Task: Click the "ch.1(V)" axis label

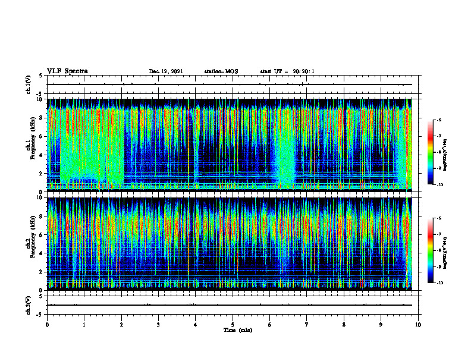Action: [x=28, y=84]
